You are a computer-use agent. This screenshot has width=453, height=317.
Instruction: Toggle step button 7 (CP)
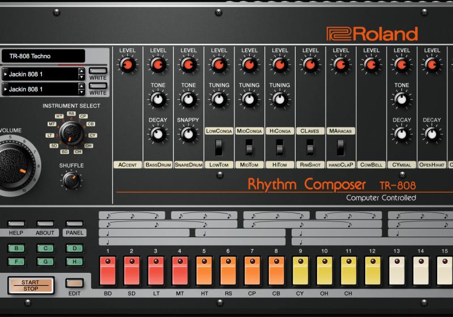point(253,271)
